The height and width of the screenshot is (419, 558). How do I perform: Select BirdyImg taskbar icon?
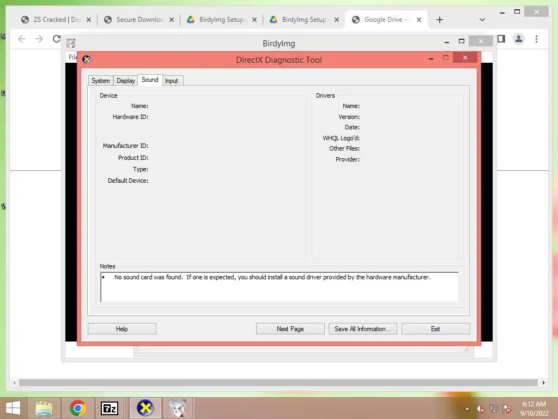click(178, 408)
